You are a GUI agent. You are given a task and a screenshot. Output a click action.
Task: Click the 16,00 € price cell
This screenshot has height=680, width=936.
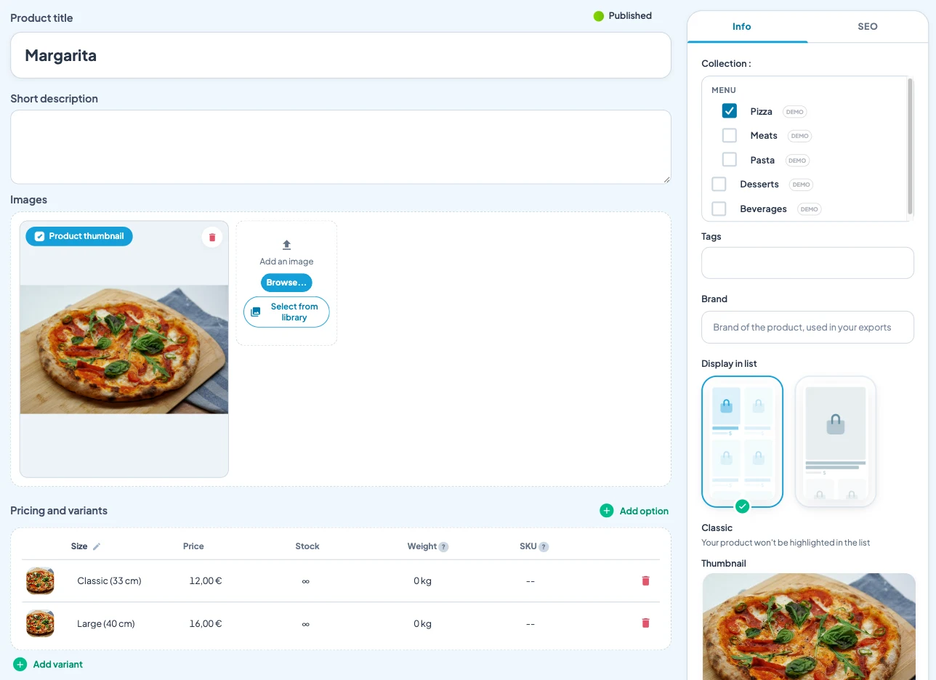(206, 623)
